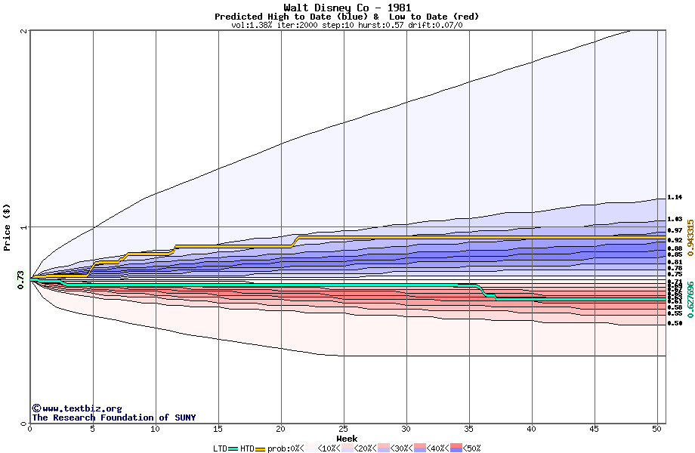Click the 'HTD' legend label

coord(247,448)
